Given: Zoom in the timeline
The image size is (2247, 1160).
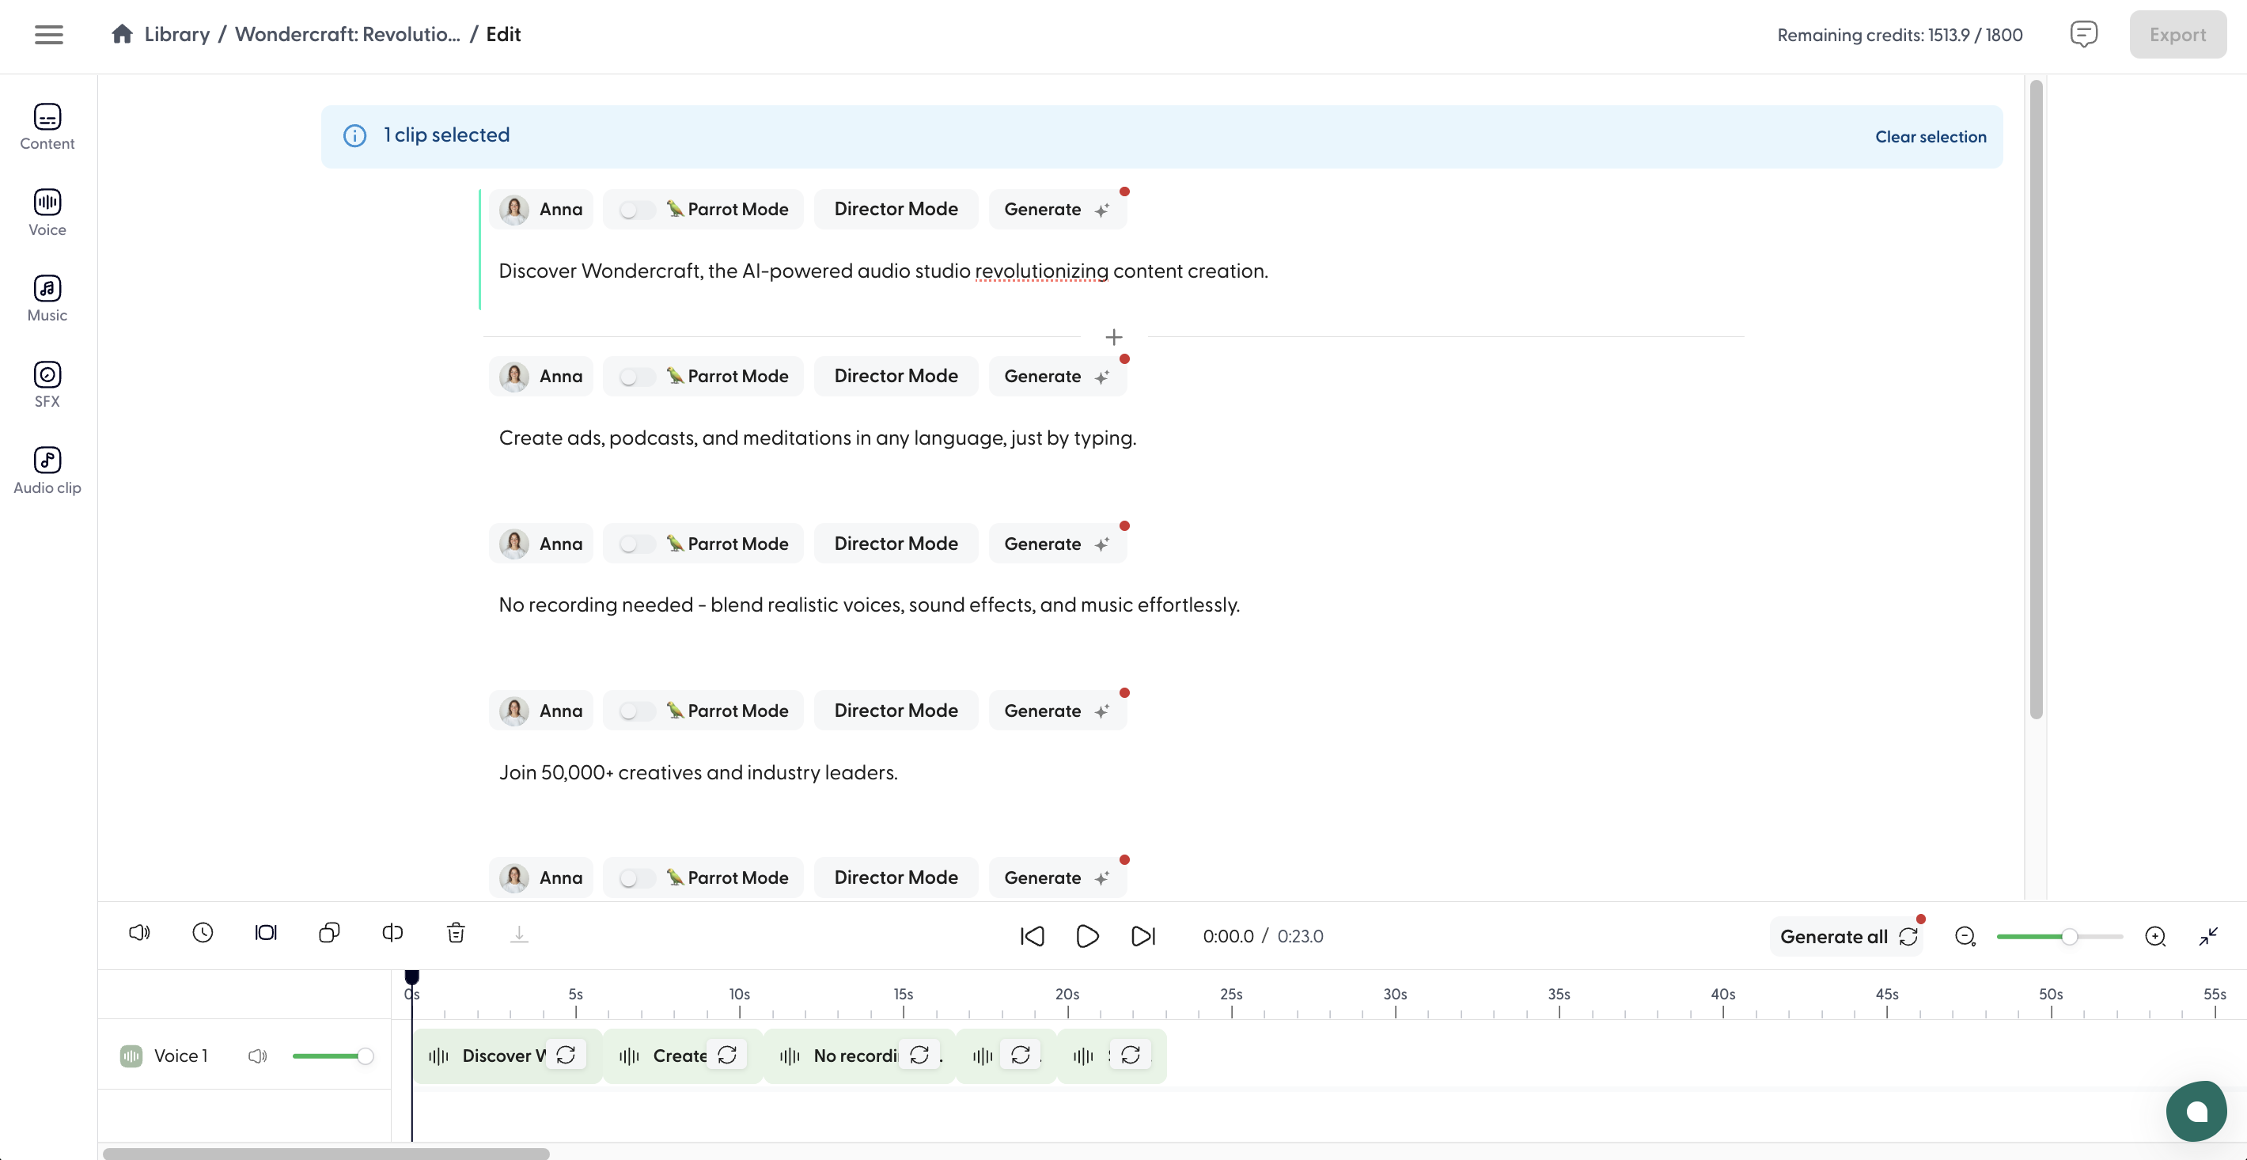Looking at the screenshot, I should pyautogui.click(x=2155, y=937).
